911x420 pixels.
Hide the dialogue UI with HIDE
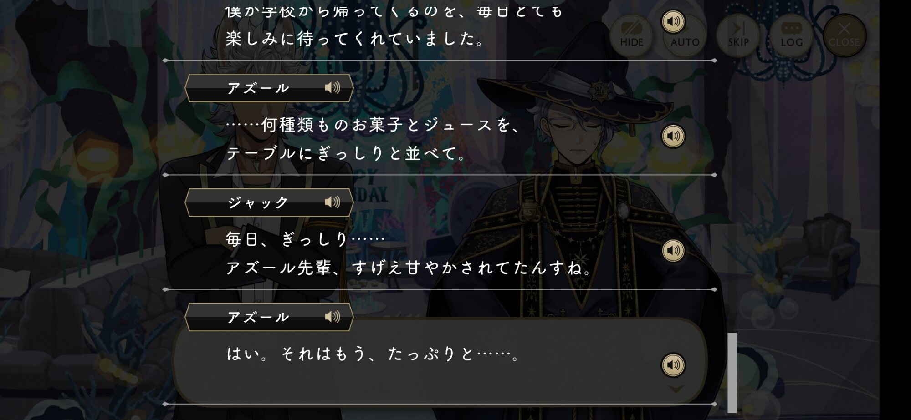(x=631, y=35)
